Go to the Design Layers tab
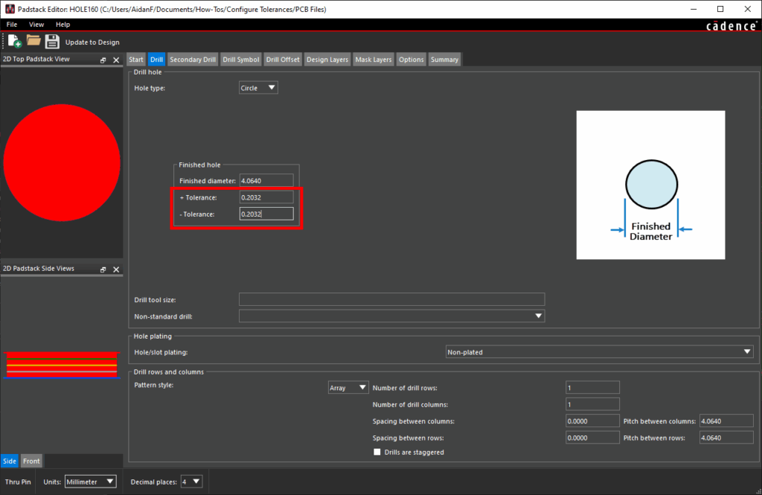 click(327, 60)
